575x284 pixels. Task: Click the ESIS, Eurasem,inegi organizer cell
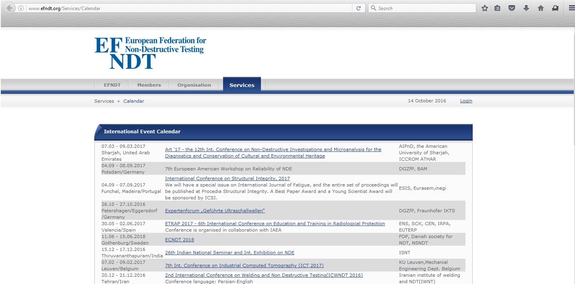pyautogui.click(x=422, y=188)
